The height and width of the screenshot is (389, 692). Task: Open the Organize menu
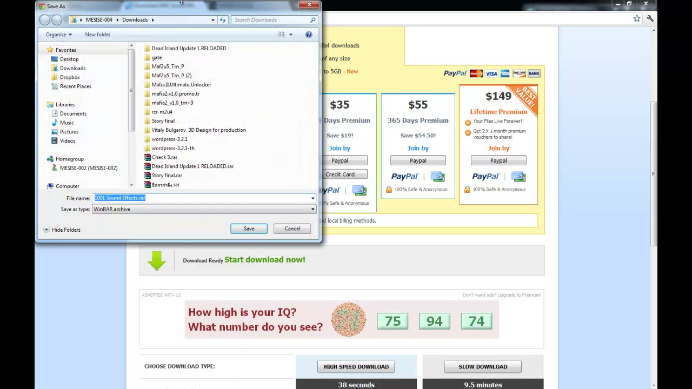pos(58,35)
